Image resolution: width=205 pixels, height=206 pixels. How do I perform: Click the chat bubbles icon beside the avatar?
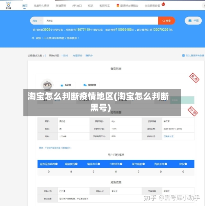[85, 85]
